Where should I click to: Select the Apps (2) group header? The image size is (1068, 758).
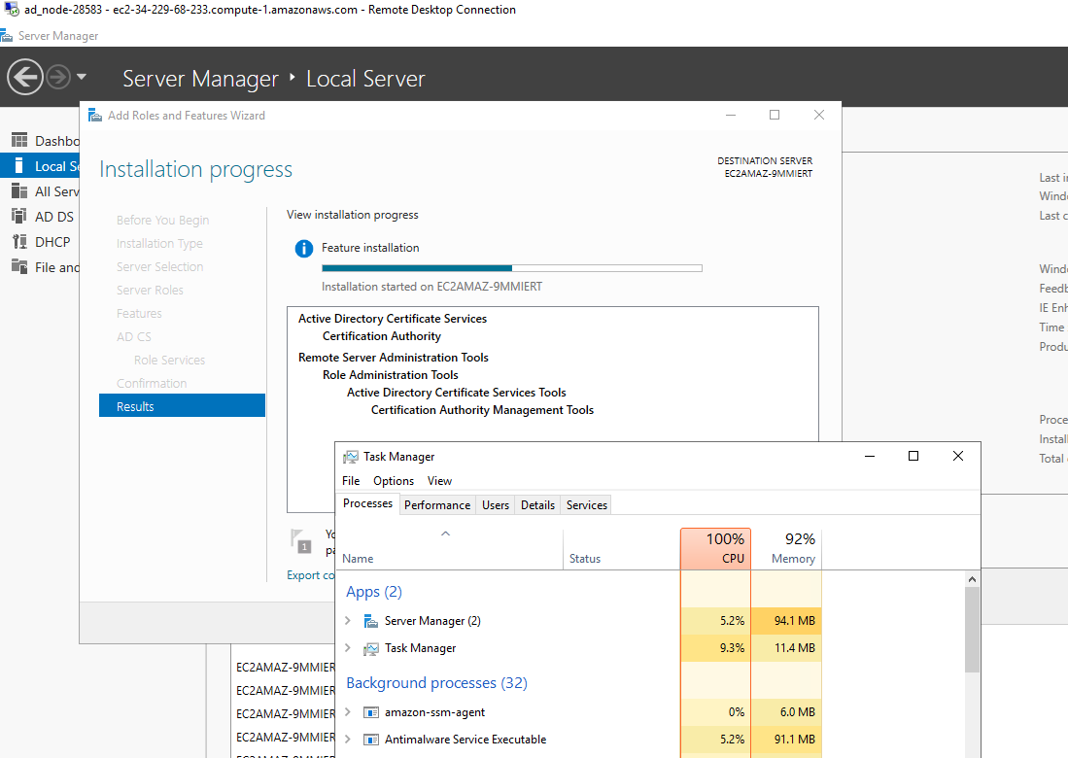[374, 591]
